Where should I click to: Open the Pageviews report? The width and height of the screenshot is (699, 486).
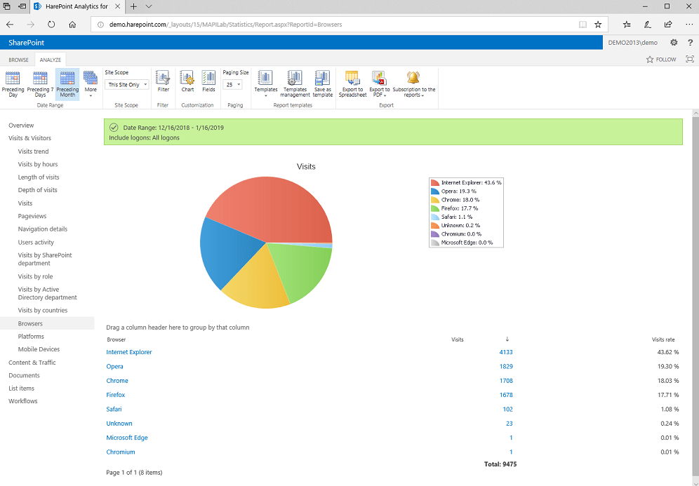(x=32, y=216)
